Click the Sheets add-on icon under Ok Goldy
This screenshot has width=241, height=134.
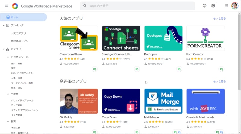(x=95, y=132)
